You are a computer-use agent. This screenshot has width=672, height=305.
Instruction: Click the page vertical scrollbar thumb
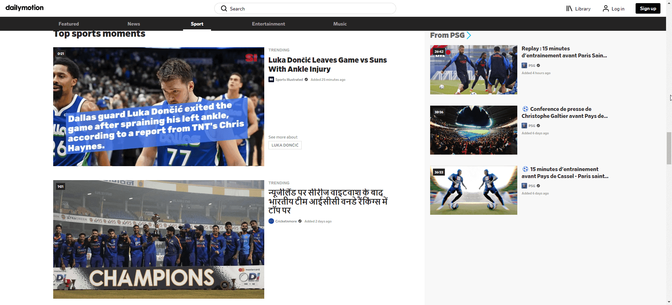669,148
